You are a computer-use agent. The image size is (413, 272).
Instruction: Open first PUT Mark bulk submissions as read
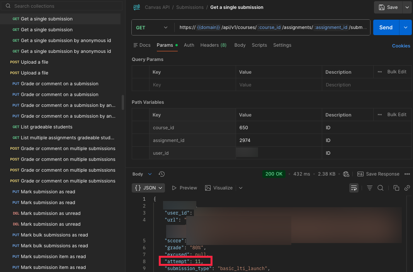tap(60, 235)
